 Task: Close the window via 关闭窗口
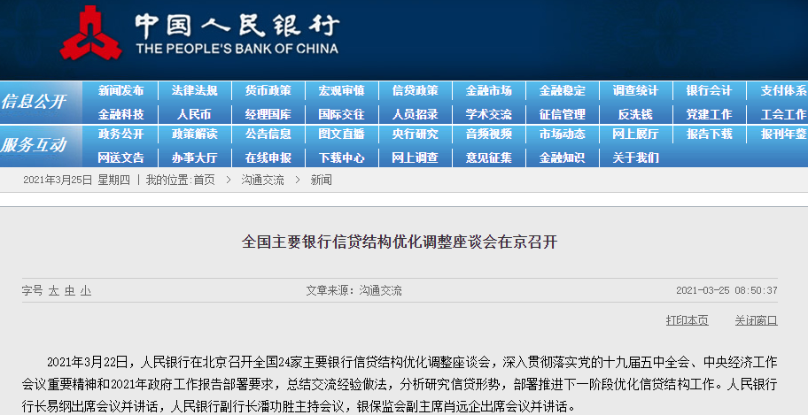pyautogui.click(x=756, y=320)
